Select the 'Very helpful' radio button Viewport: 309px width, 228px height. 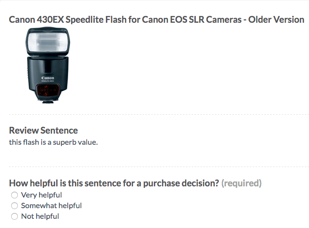click(15, 195)
